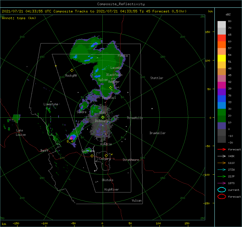Select the yellow diamond marker above Calgary label

pos(106,155)
